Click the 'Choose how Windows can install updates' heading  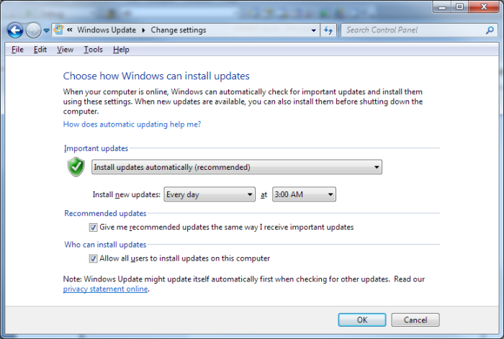[156, 76]
